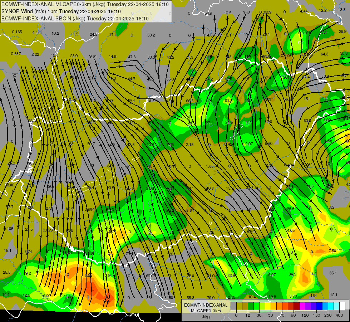This screenshot has height=322, width=350.
Task: Click the MLCAPE0-3km title line at top
Action: tap(85, 4)
